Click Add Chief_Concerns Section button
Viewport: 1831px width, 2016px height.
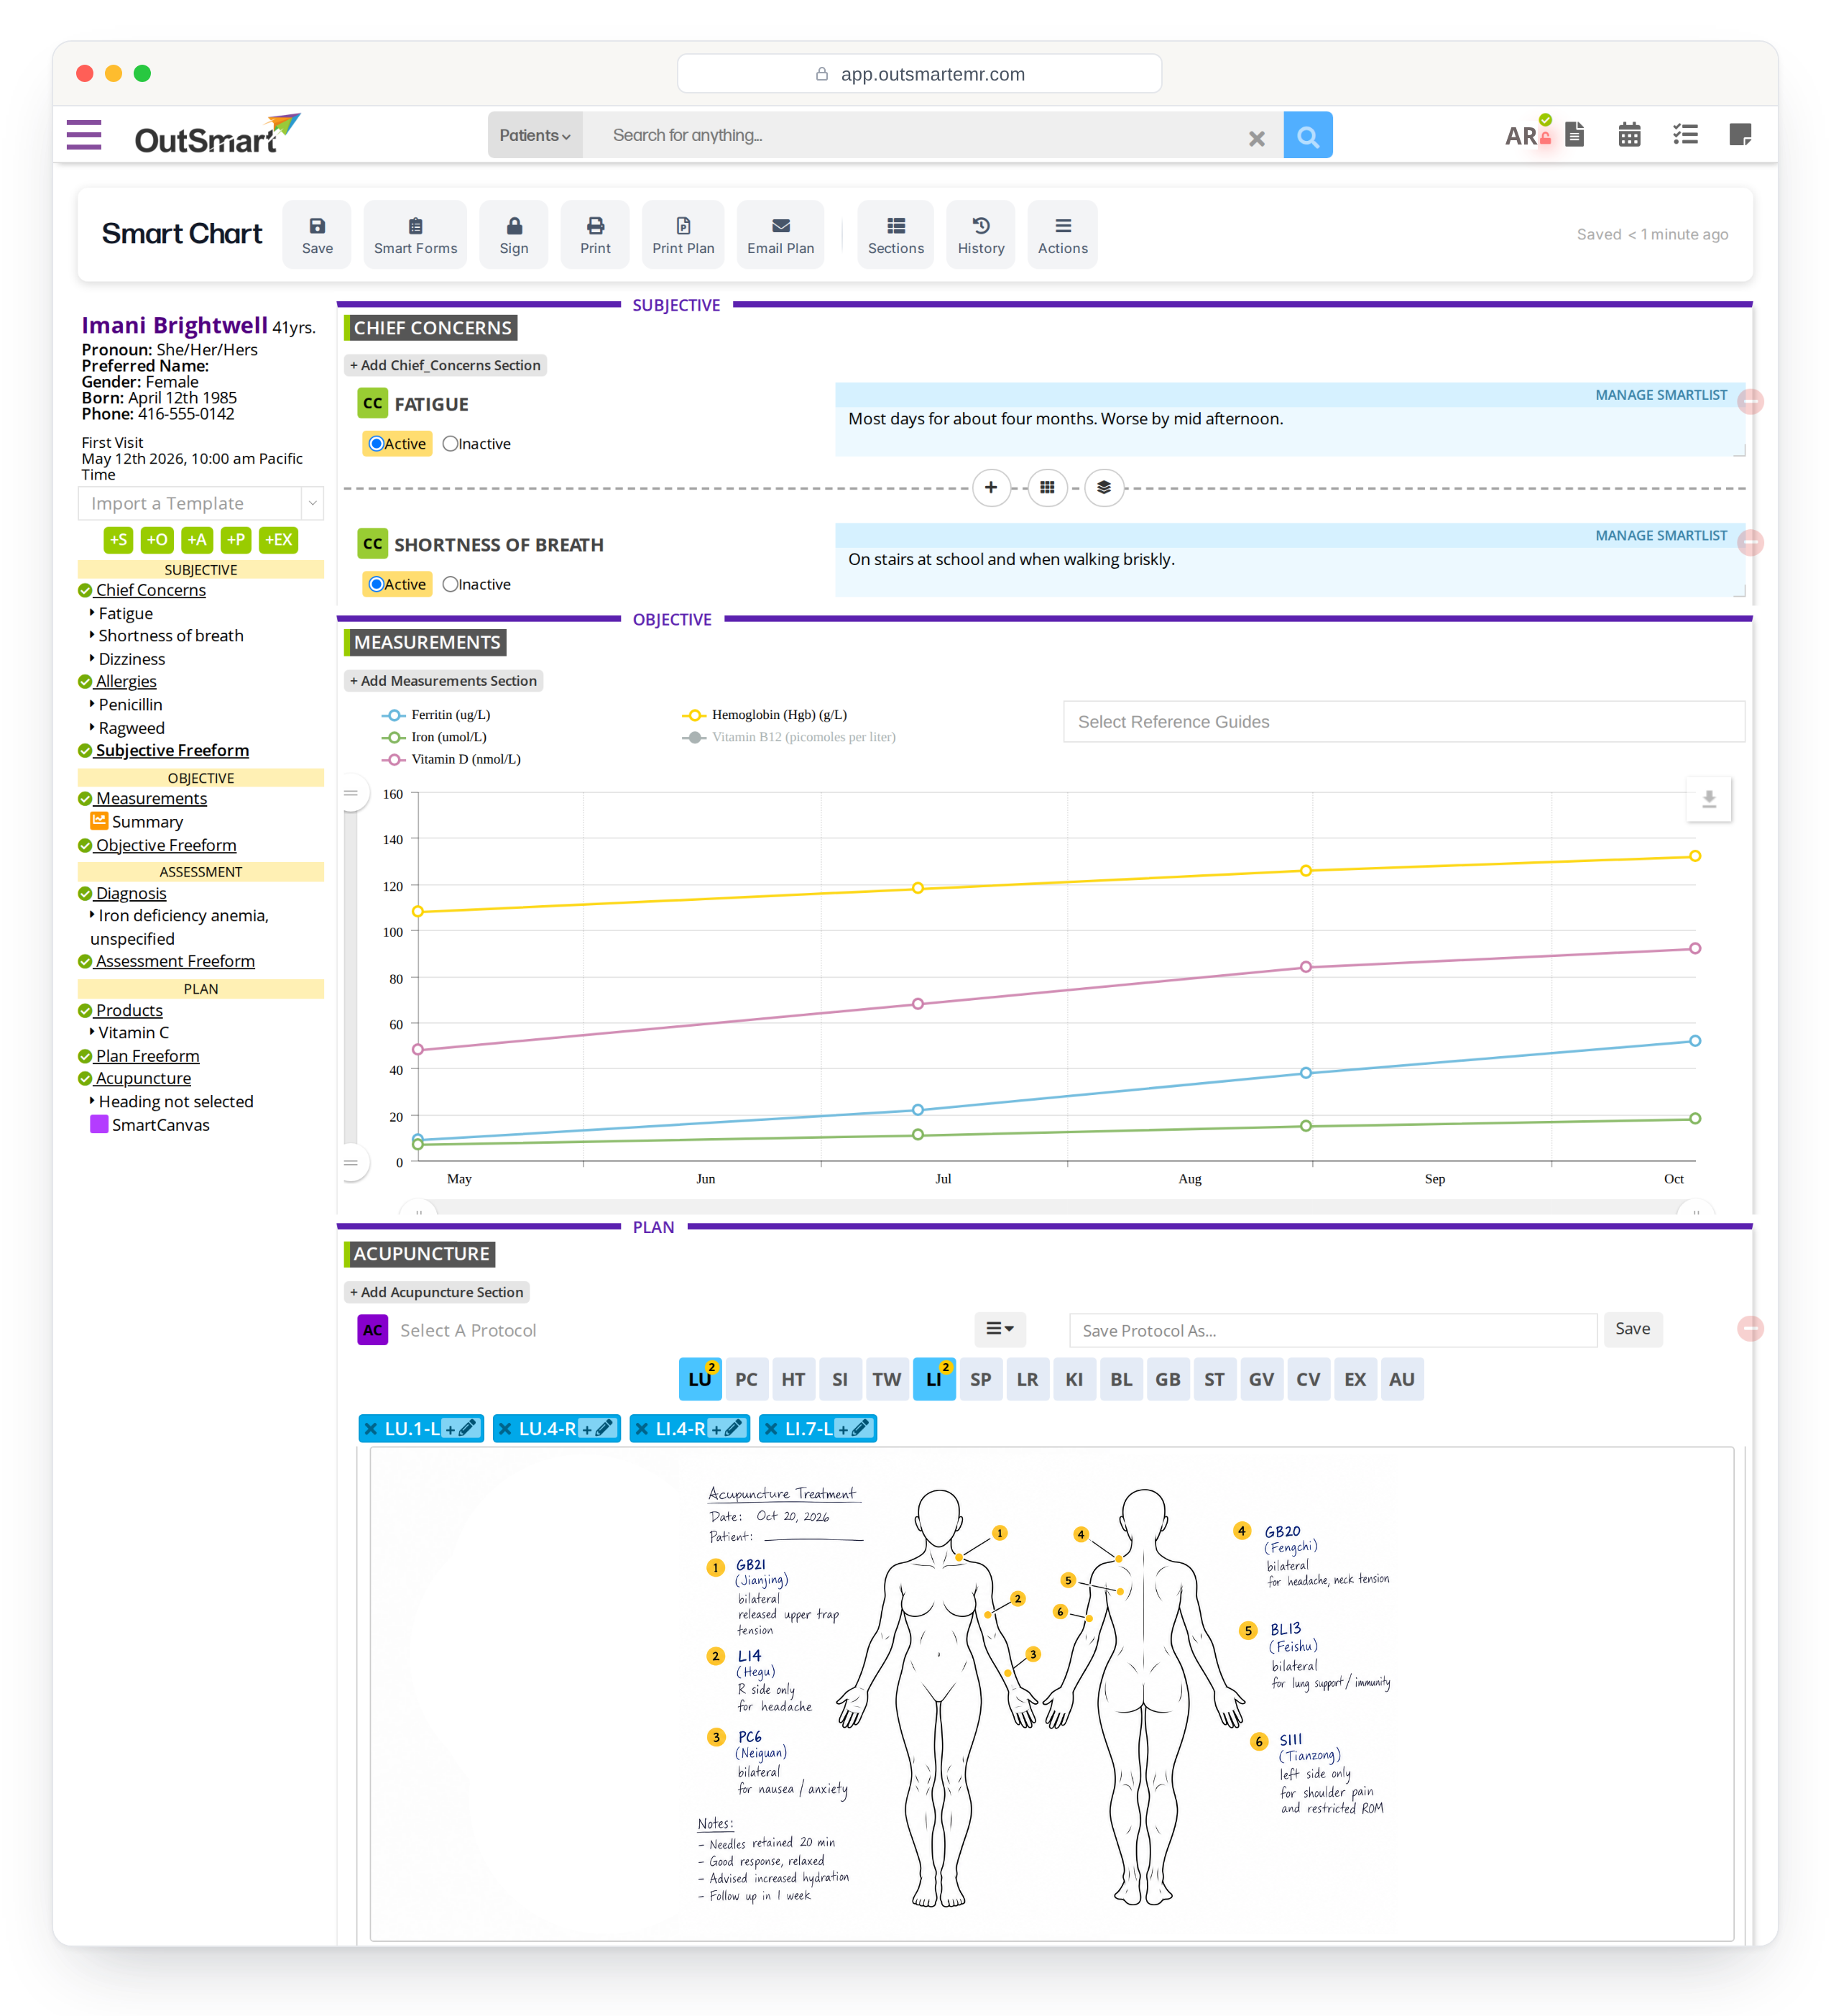click(445, 365)
